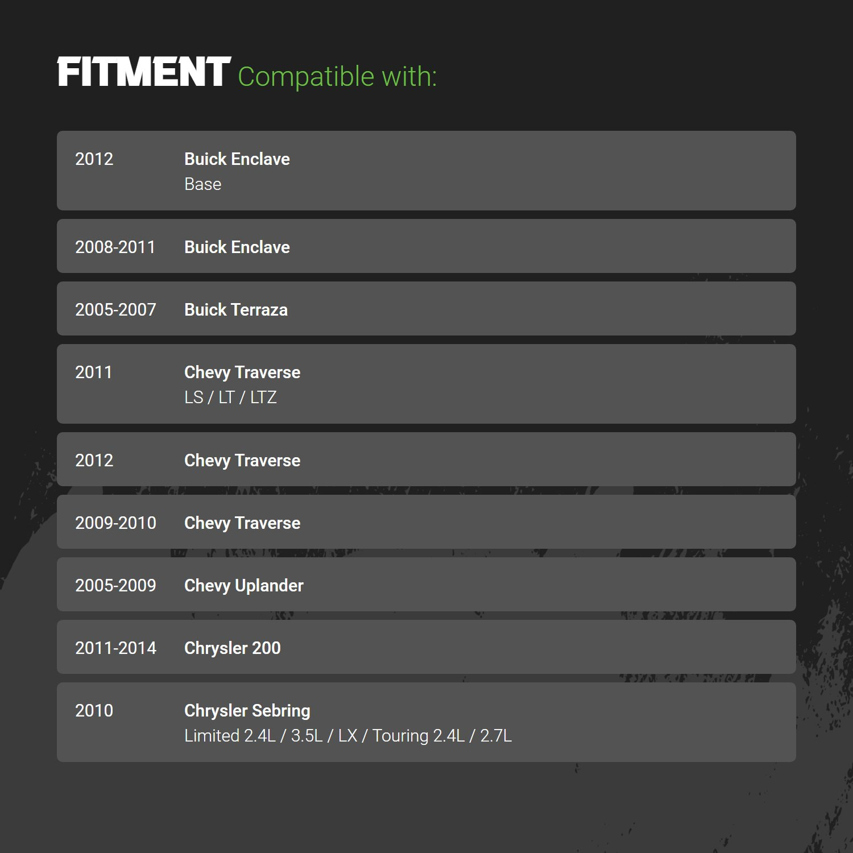Click the 'Base' trim label

click(203, 184)
